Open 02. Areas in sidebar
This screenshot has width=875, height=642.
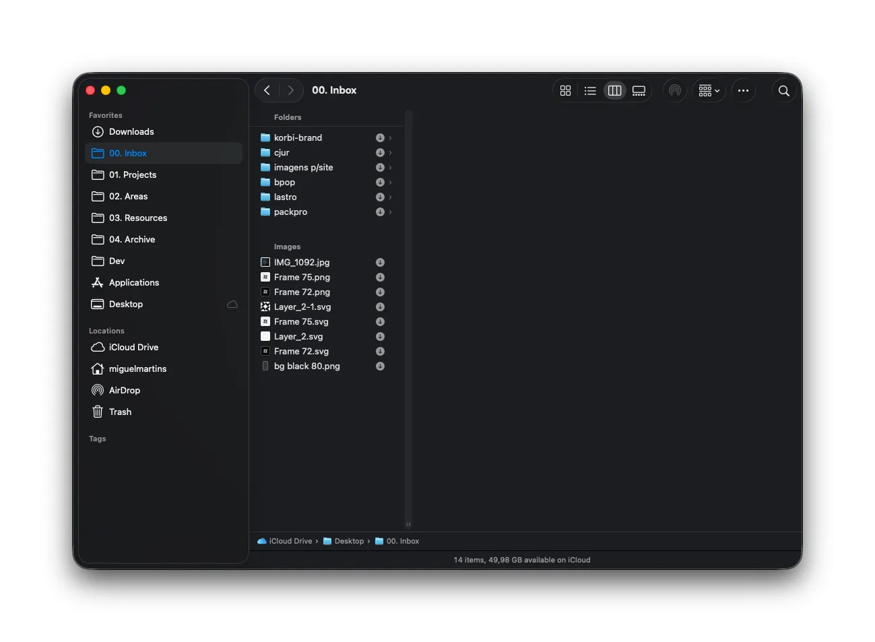(164, 196)
